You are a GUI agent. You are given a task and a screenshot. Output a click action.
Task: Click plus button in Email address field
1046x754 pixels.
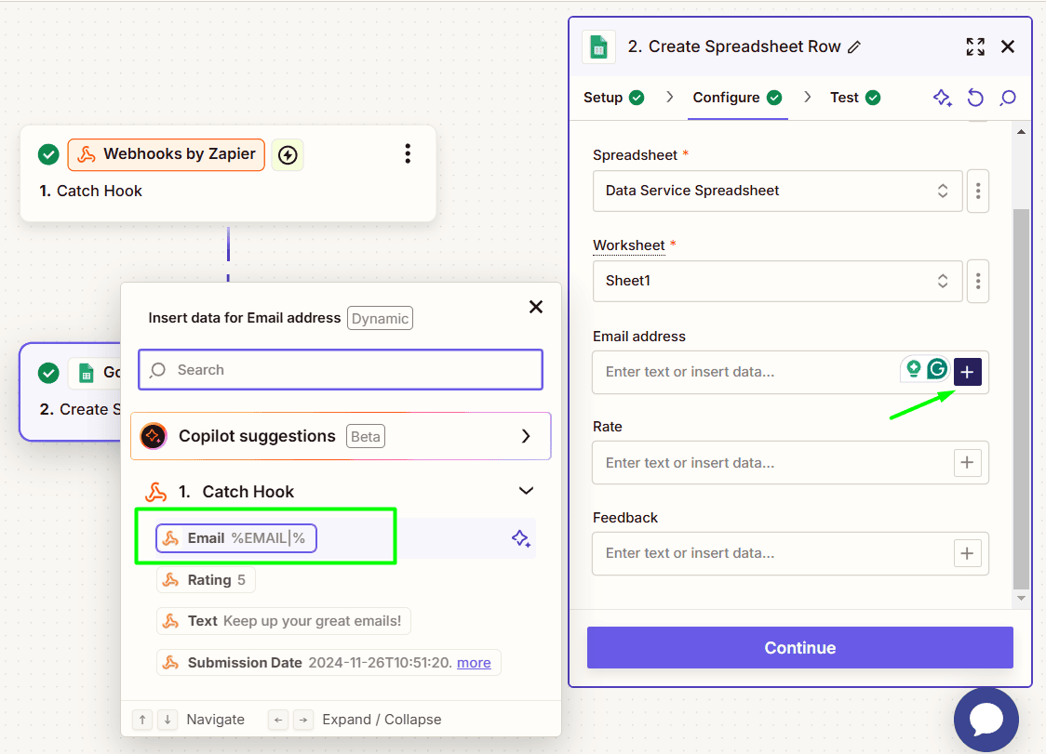click(x=967, y=372)
